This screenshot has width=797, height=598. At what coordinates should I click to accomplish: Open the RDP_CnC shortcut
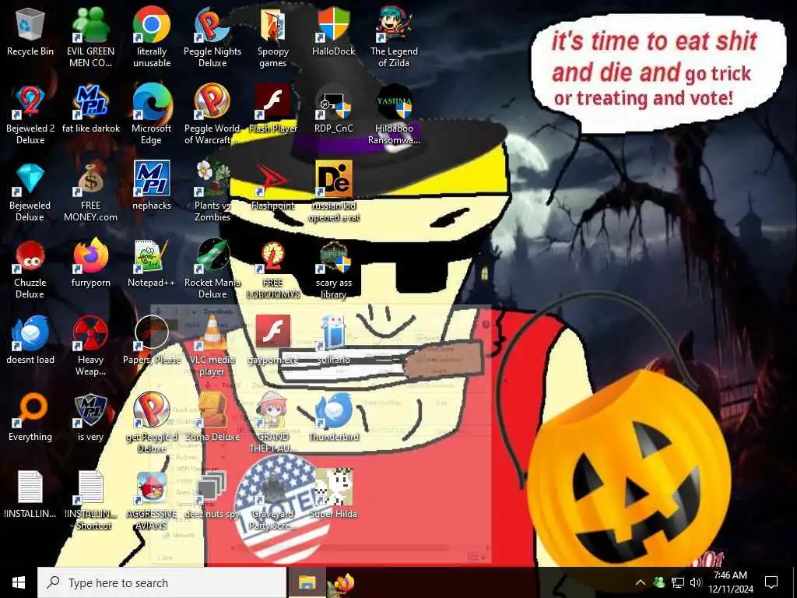pyautogui.click(x=333, y=109)
